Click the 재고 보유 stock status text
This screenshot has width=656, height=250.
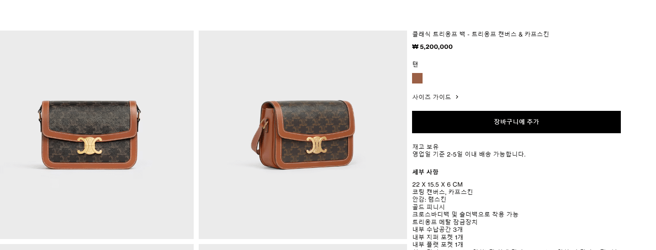tap(425, 146)
